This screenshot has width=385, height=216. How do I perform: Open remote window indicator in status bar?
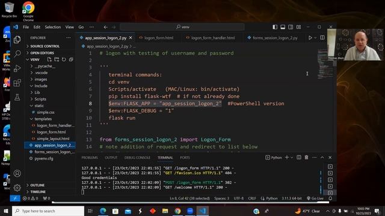15,198
